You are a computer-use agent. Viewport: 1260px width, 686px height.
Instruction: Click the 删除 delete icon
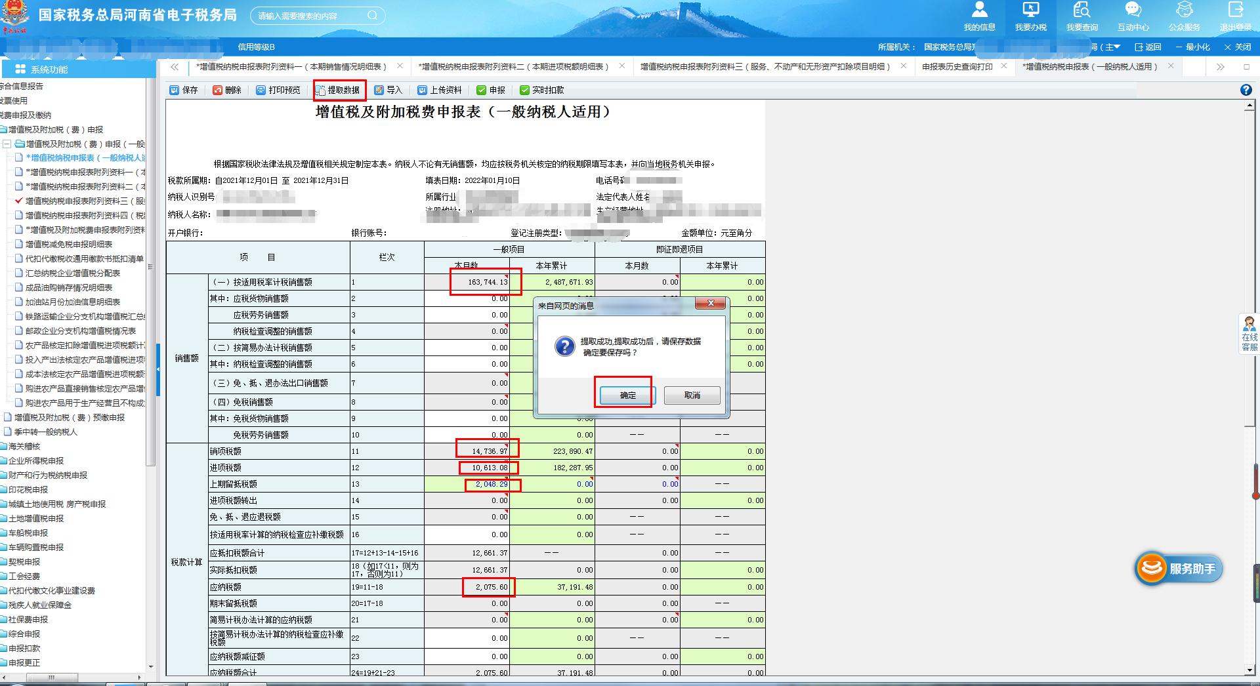pyautogui.click(x=226, y=90)
